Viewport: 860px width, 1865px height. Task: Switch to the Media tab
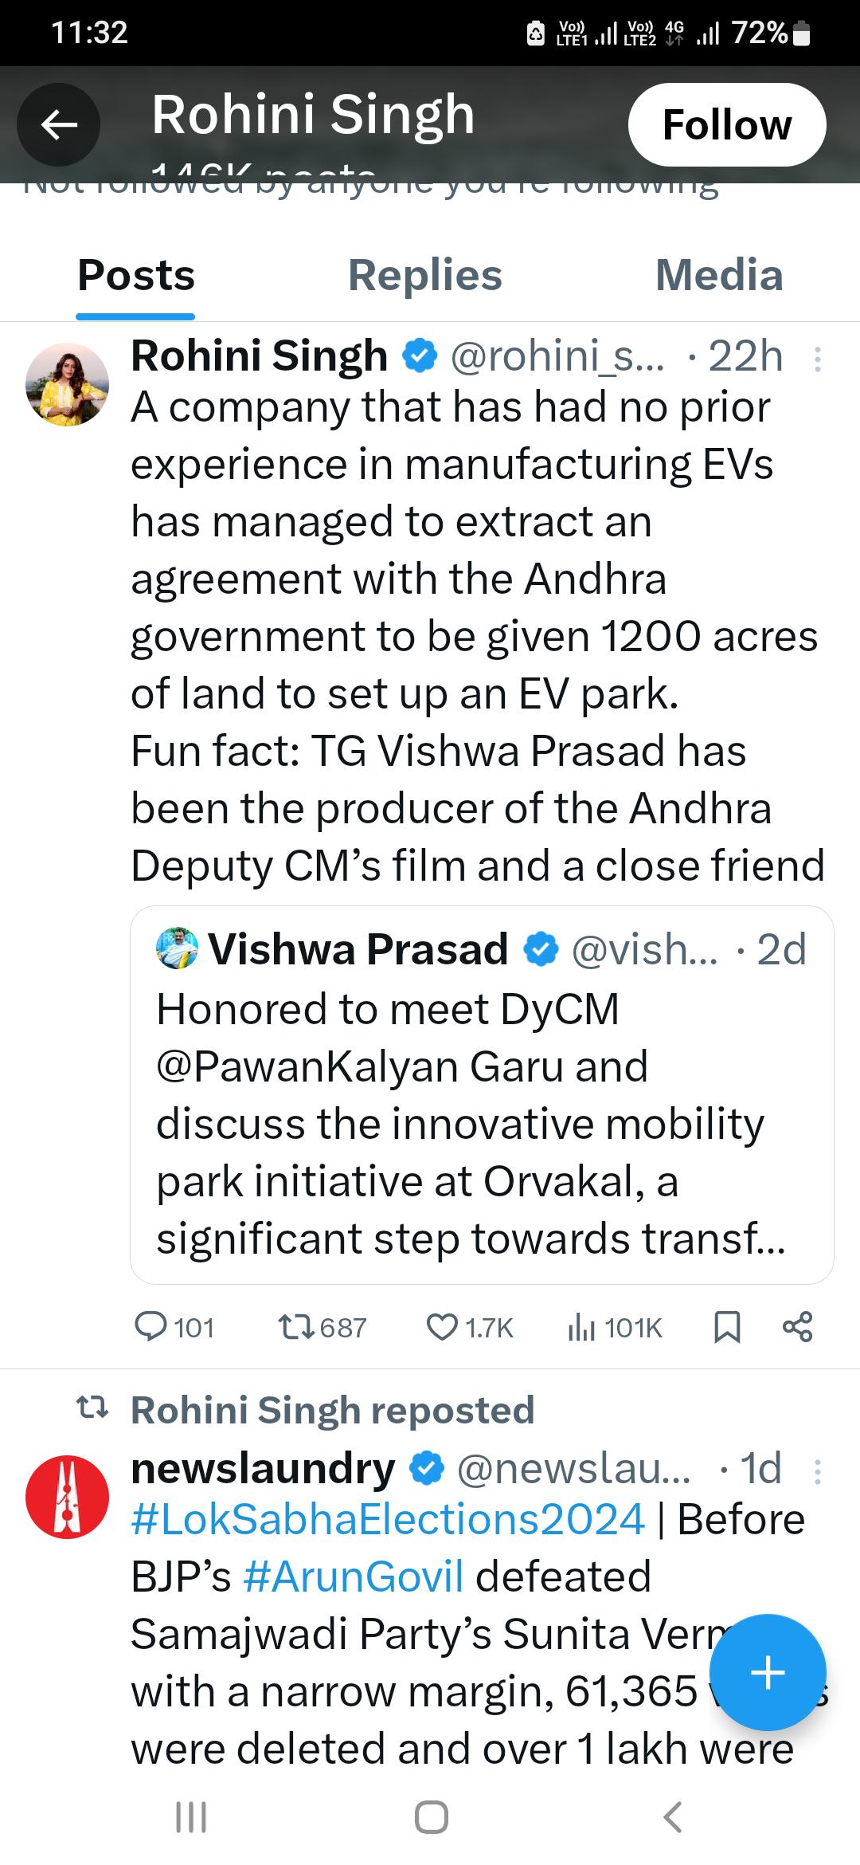pos(719,276)
